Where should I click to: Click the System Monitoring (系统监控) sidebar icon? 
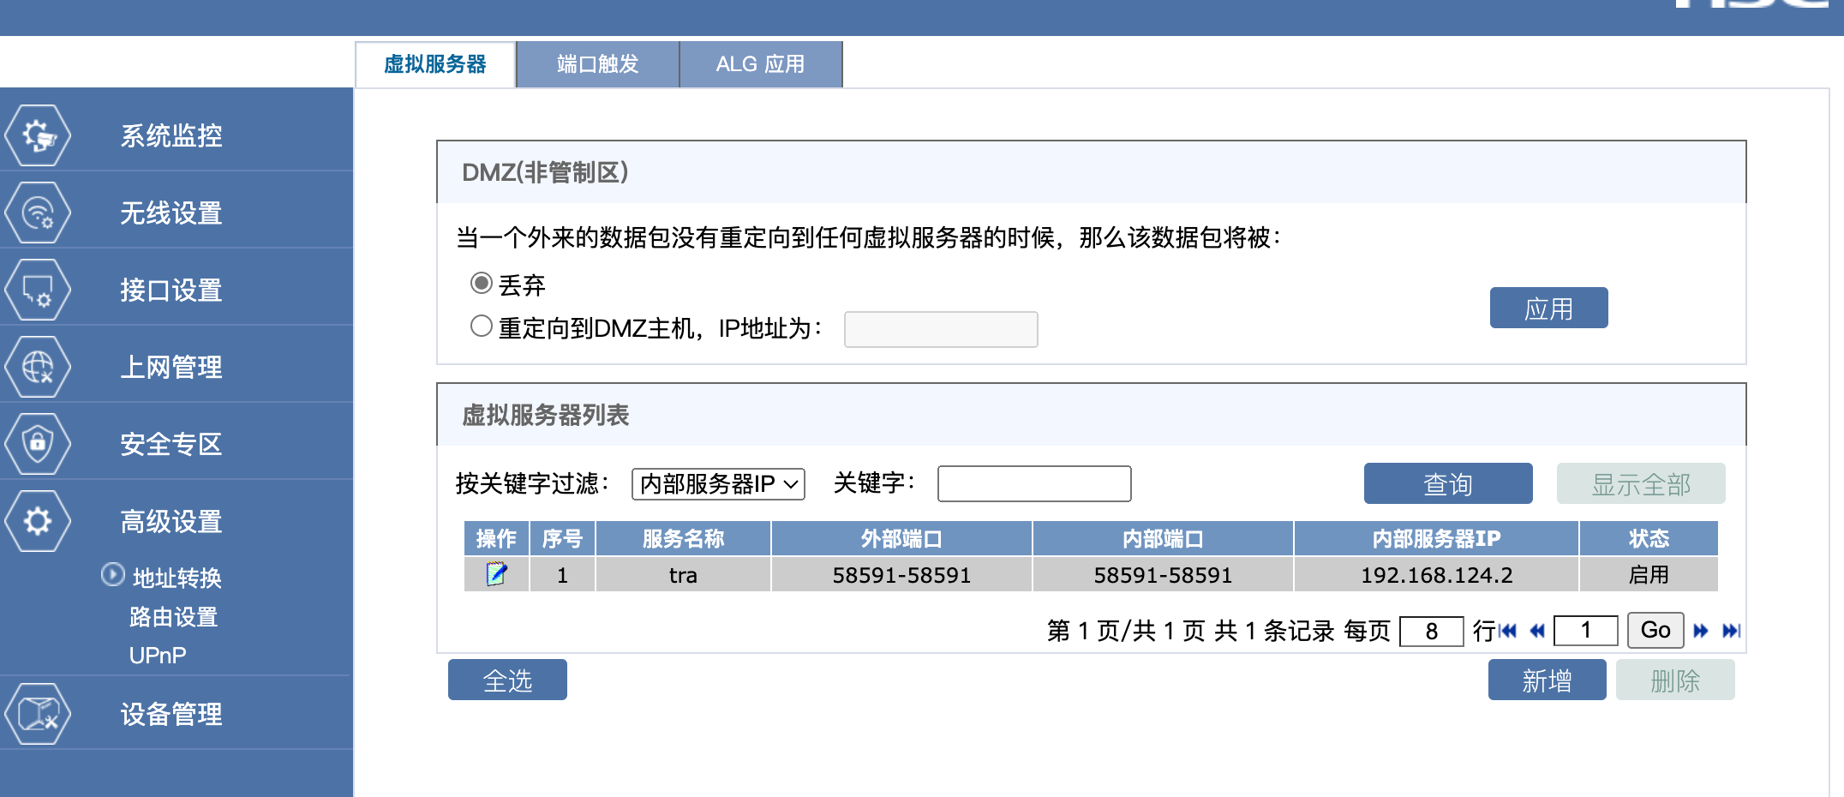(x=38, y=135)
